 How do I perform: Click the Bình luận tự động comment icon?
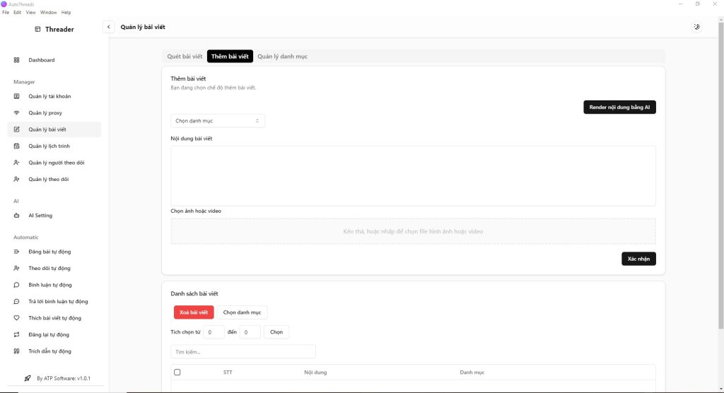tap(17, 285)
